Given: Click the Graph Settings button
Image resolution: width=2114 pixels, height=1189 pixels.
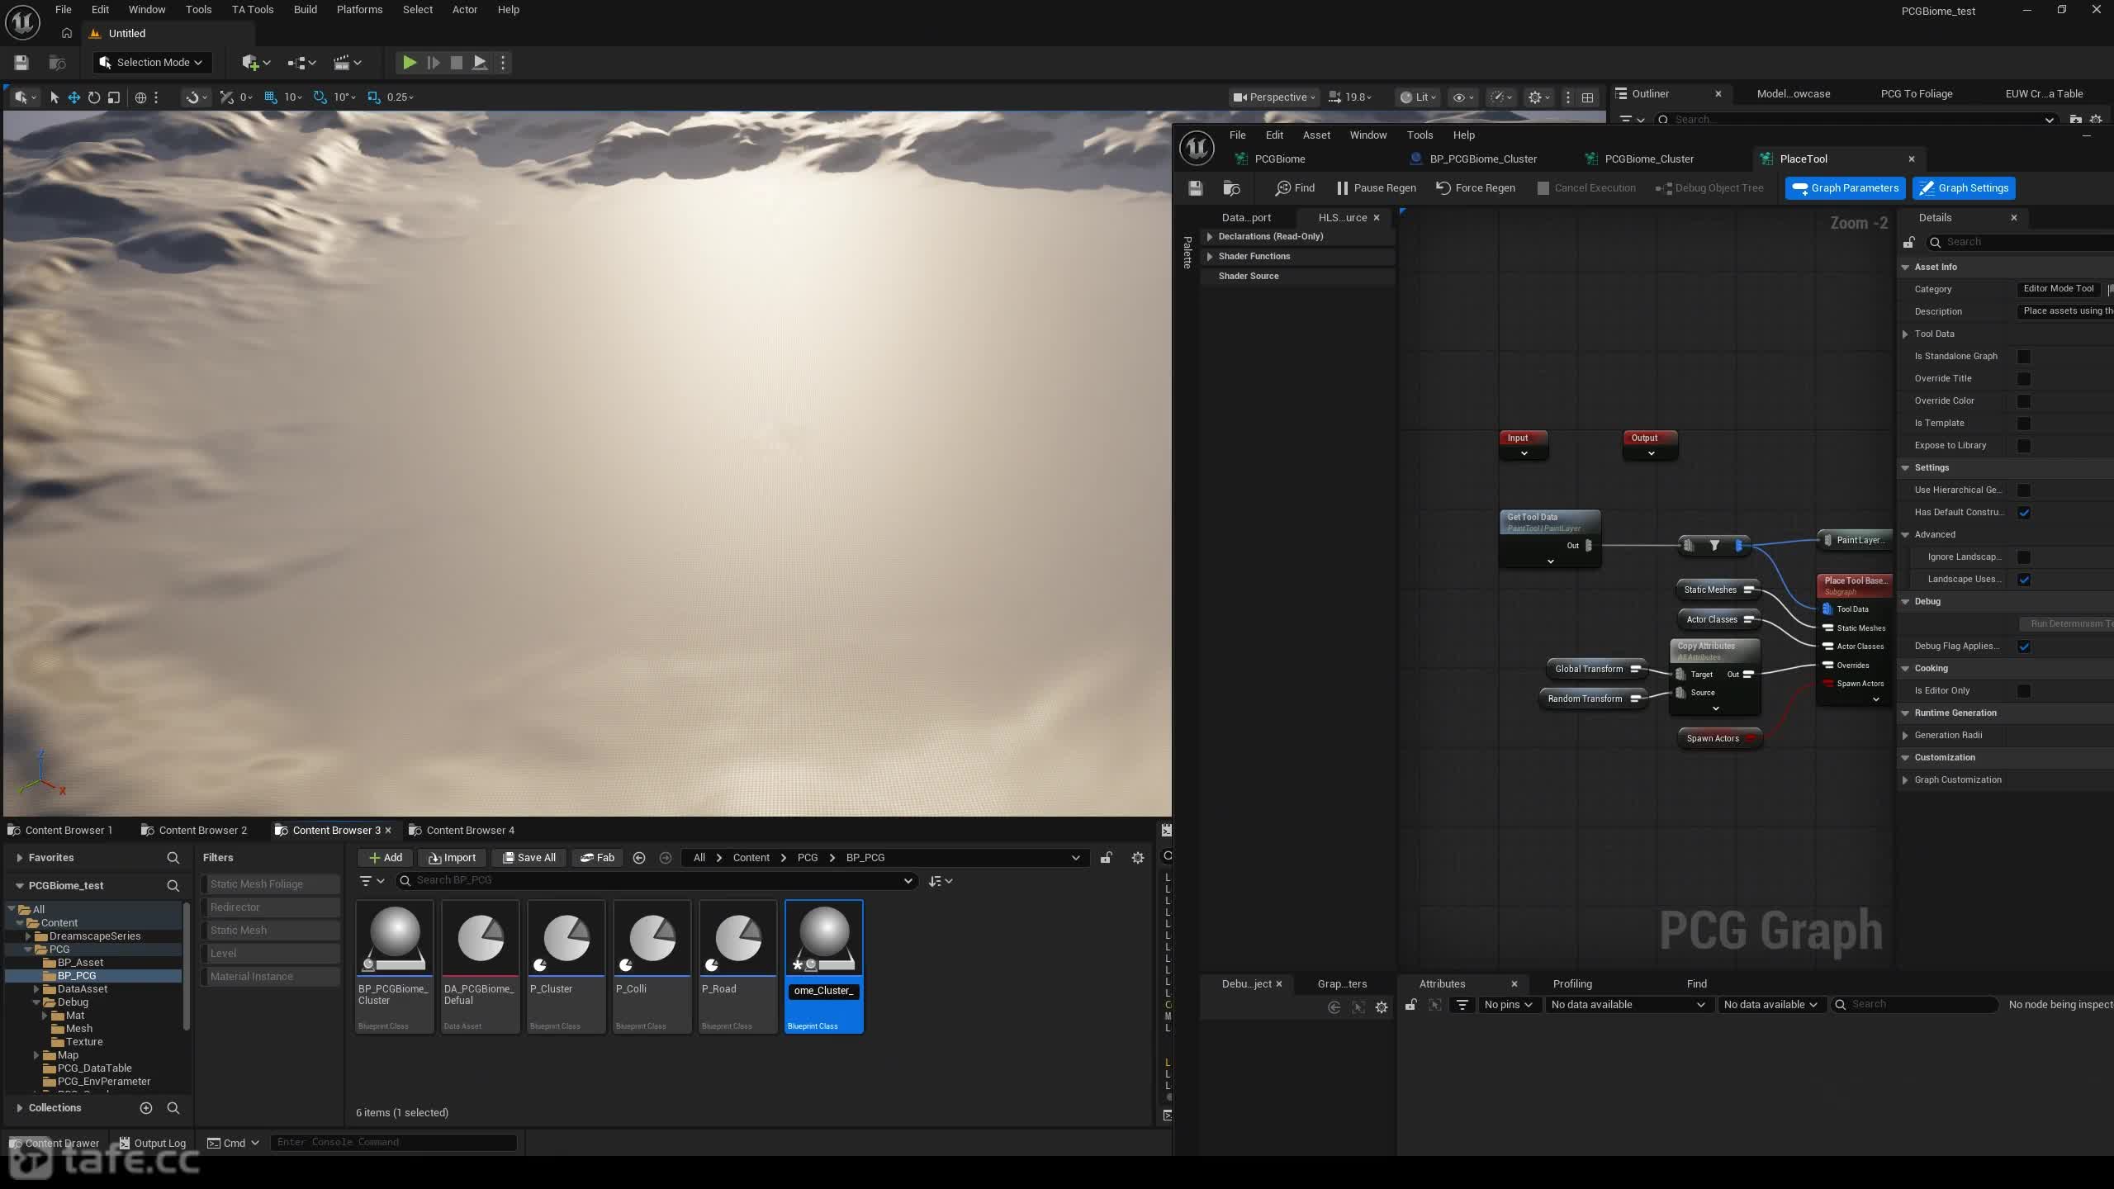Looking at the screenshot, I should point(1964,188).
